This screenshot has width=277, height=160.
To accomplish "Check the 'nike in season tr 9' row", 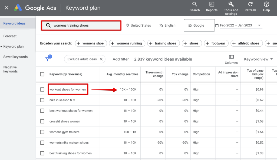I will (42, 100).
